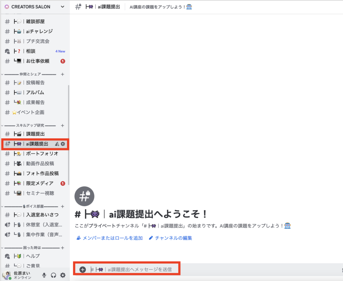The image size is (343, 281).
Task: Switch to the アルバム channel
Action: click(35, 93)
